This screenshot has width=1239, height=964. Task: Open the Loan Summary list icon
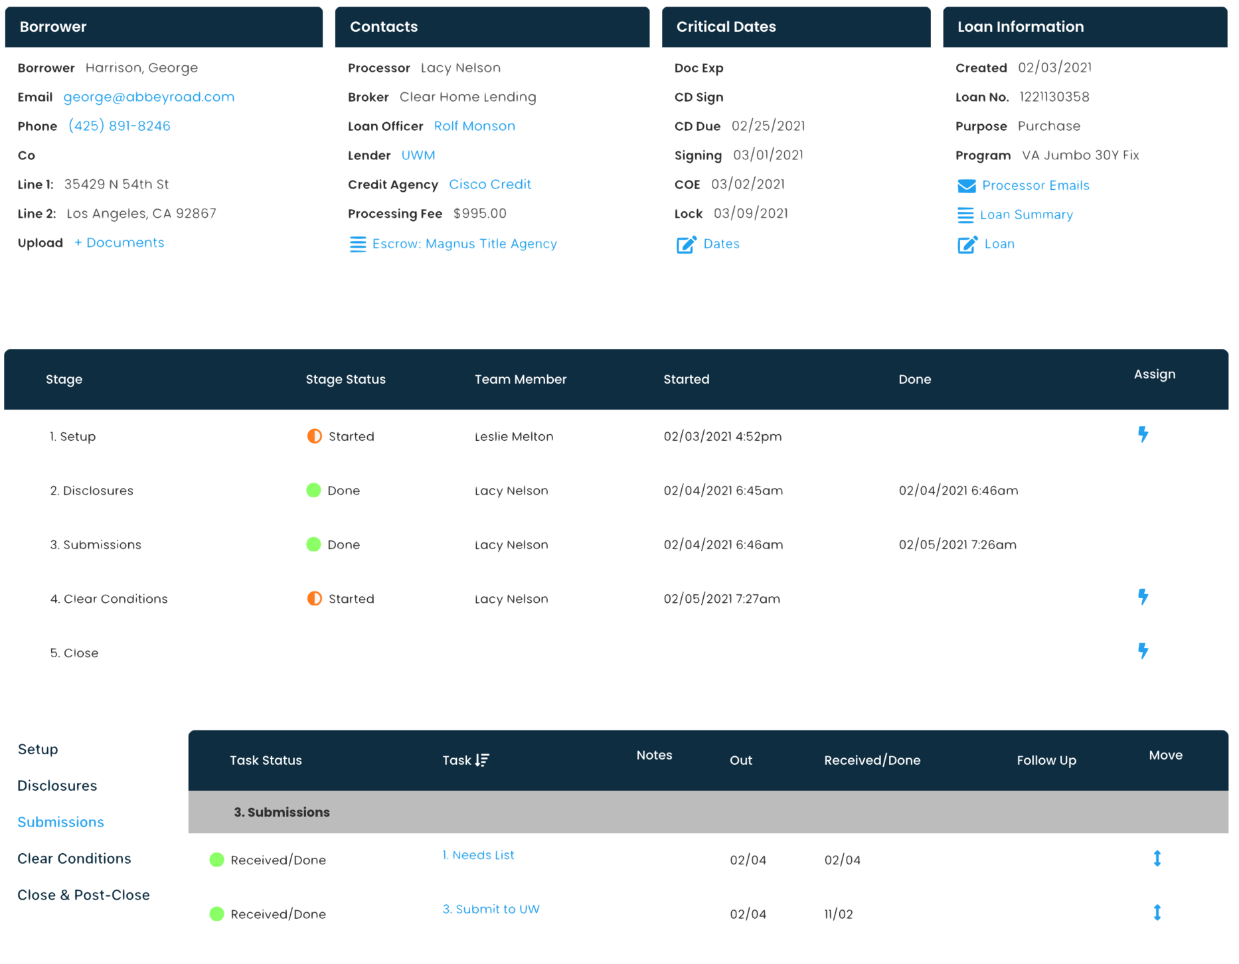(x=965, y=215)
